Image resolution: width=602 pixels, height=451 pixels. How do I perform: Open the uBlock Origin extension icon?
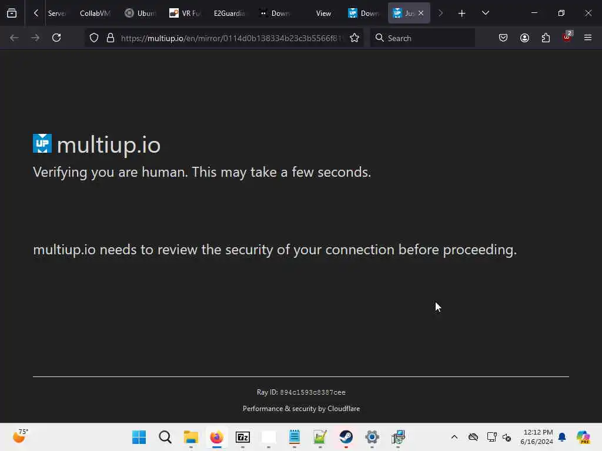[x=567, y=37]
